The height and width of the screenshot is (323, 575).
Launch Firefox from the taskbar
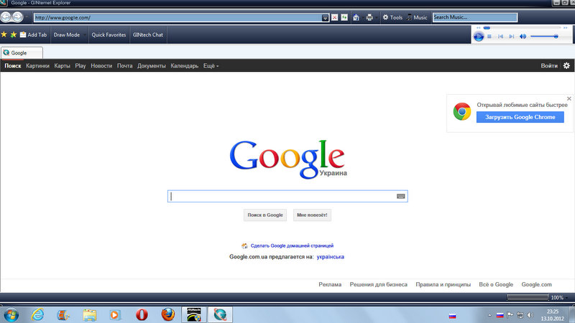pyautogui.click(x=168, y=314)
